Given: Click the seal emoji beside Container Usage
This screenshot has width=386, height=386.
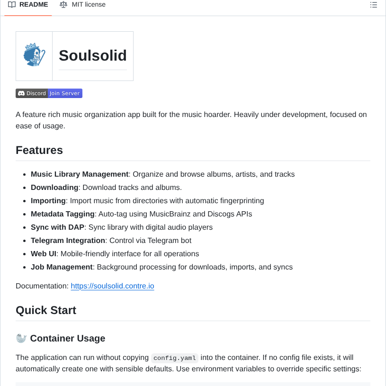Looking at the screenshot, I should 21,338.
